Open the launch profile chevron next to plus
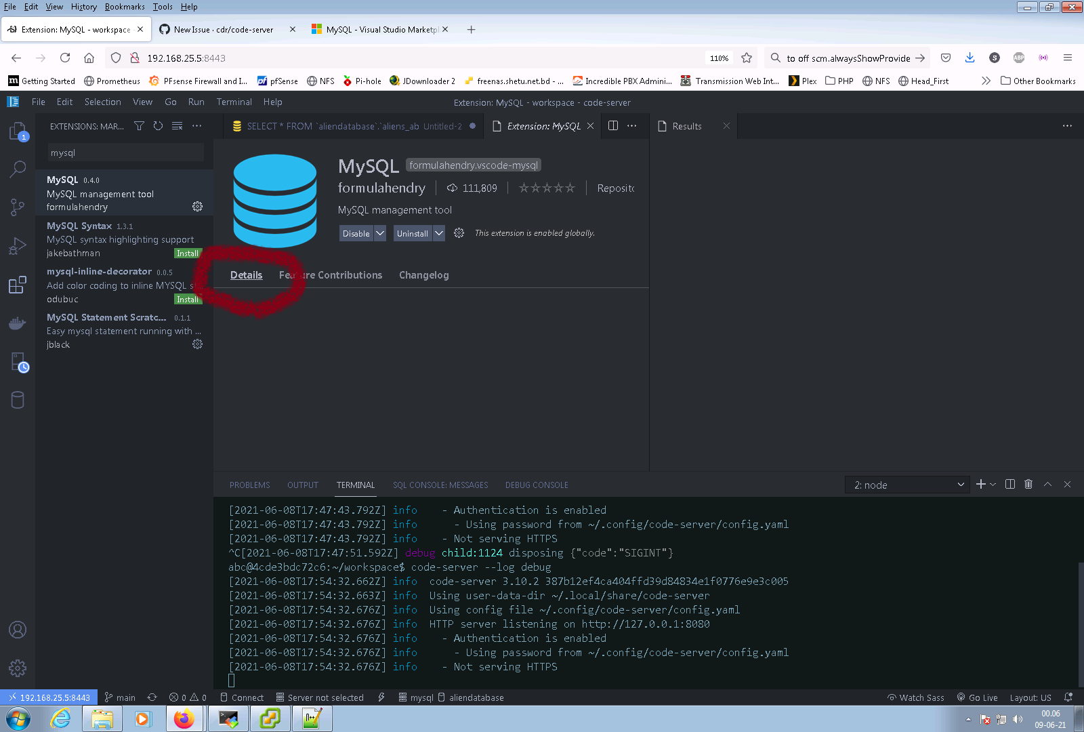 [x=993, y=484]
